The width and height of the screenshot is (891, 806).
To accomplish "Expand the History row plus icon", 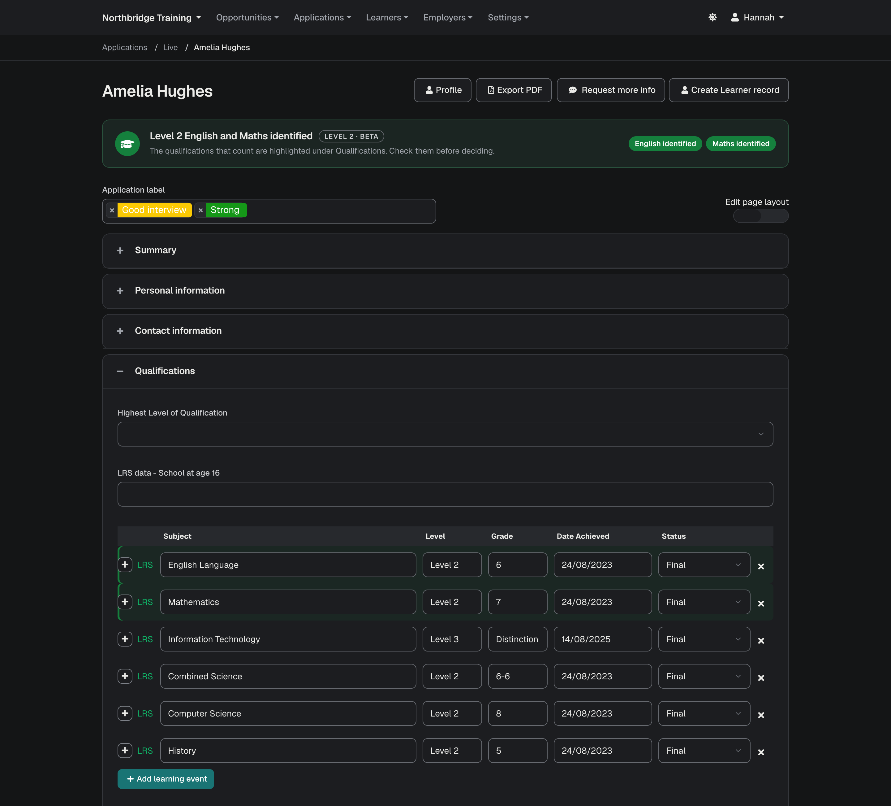I will point(125,750).
